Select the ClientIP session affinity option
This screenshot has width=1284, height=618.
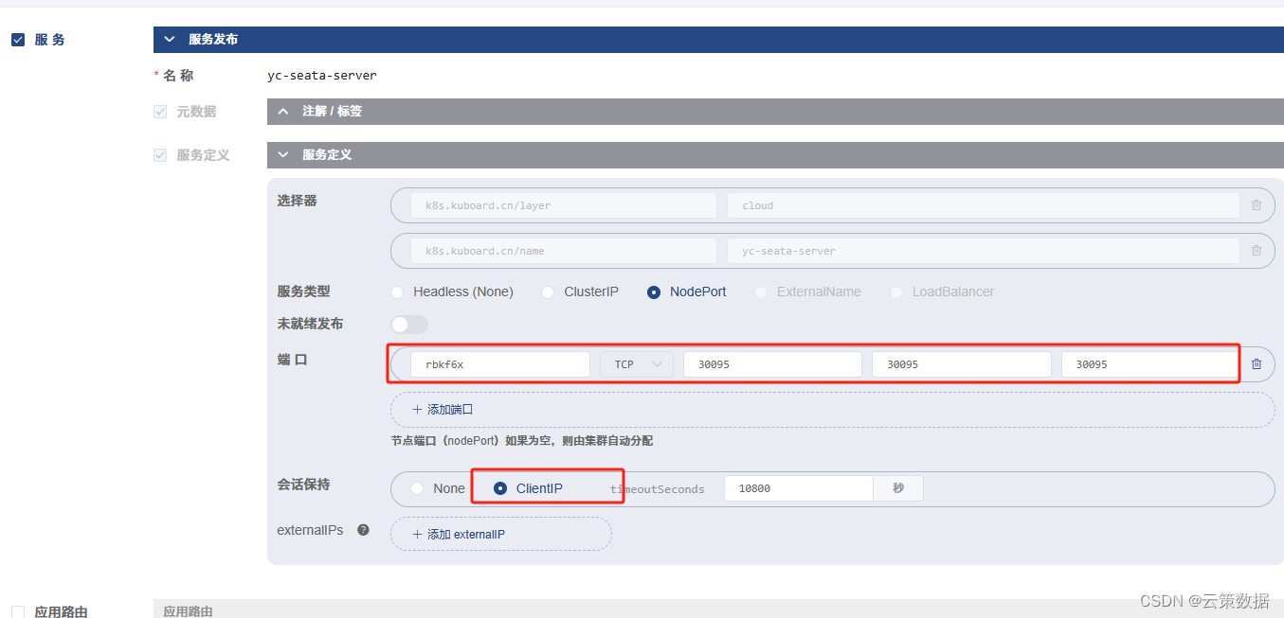click(501, 487)
